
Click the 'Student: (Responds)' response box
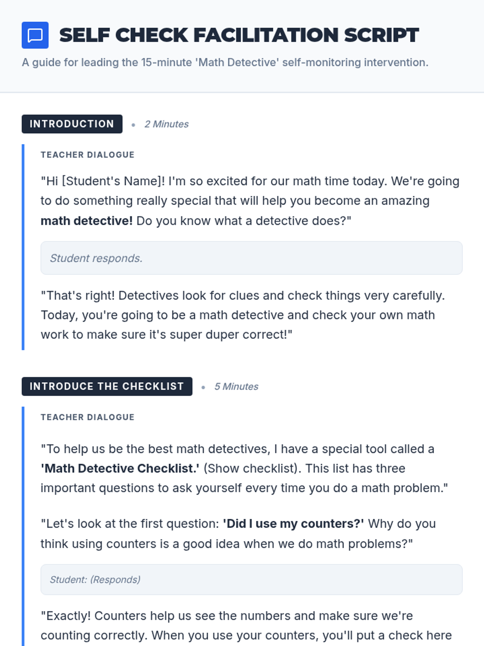tap(251, 579)
